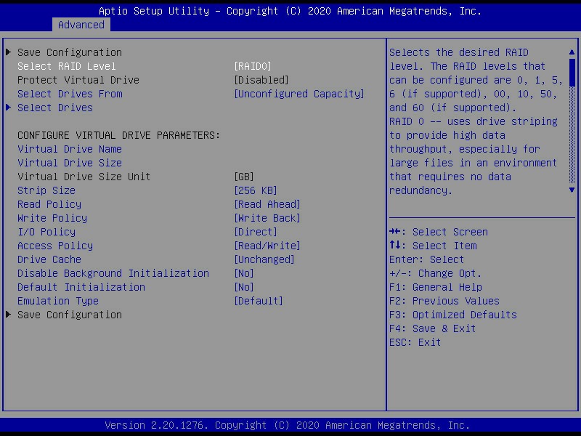Change the Write Back policy value
This screenshot has height=436, width=581.
point(267,218)
